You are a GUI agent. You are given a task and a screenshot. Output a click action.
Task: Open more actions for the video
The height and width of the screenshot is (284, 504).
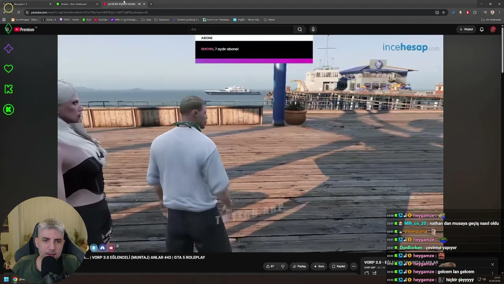[354, 266]
